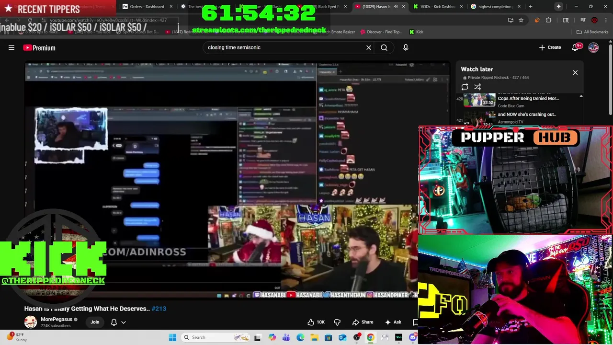Open Microsoft Edge from taskbar

[x=300, y=337]
